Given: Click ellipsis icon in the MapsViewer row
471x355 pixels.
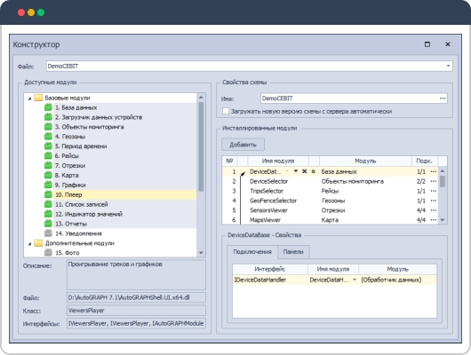Looking at the screenshot, I should tap(433, 220).
